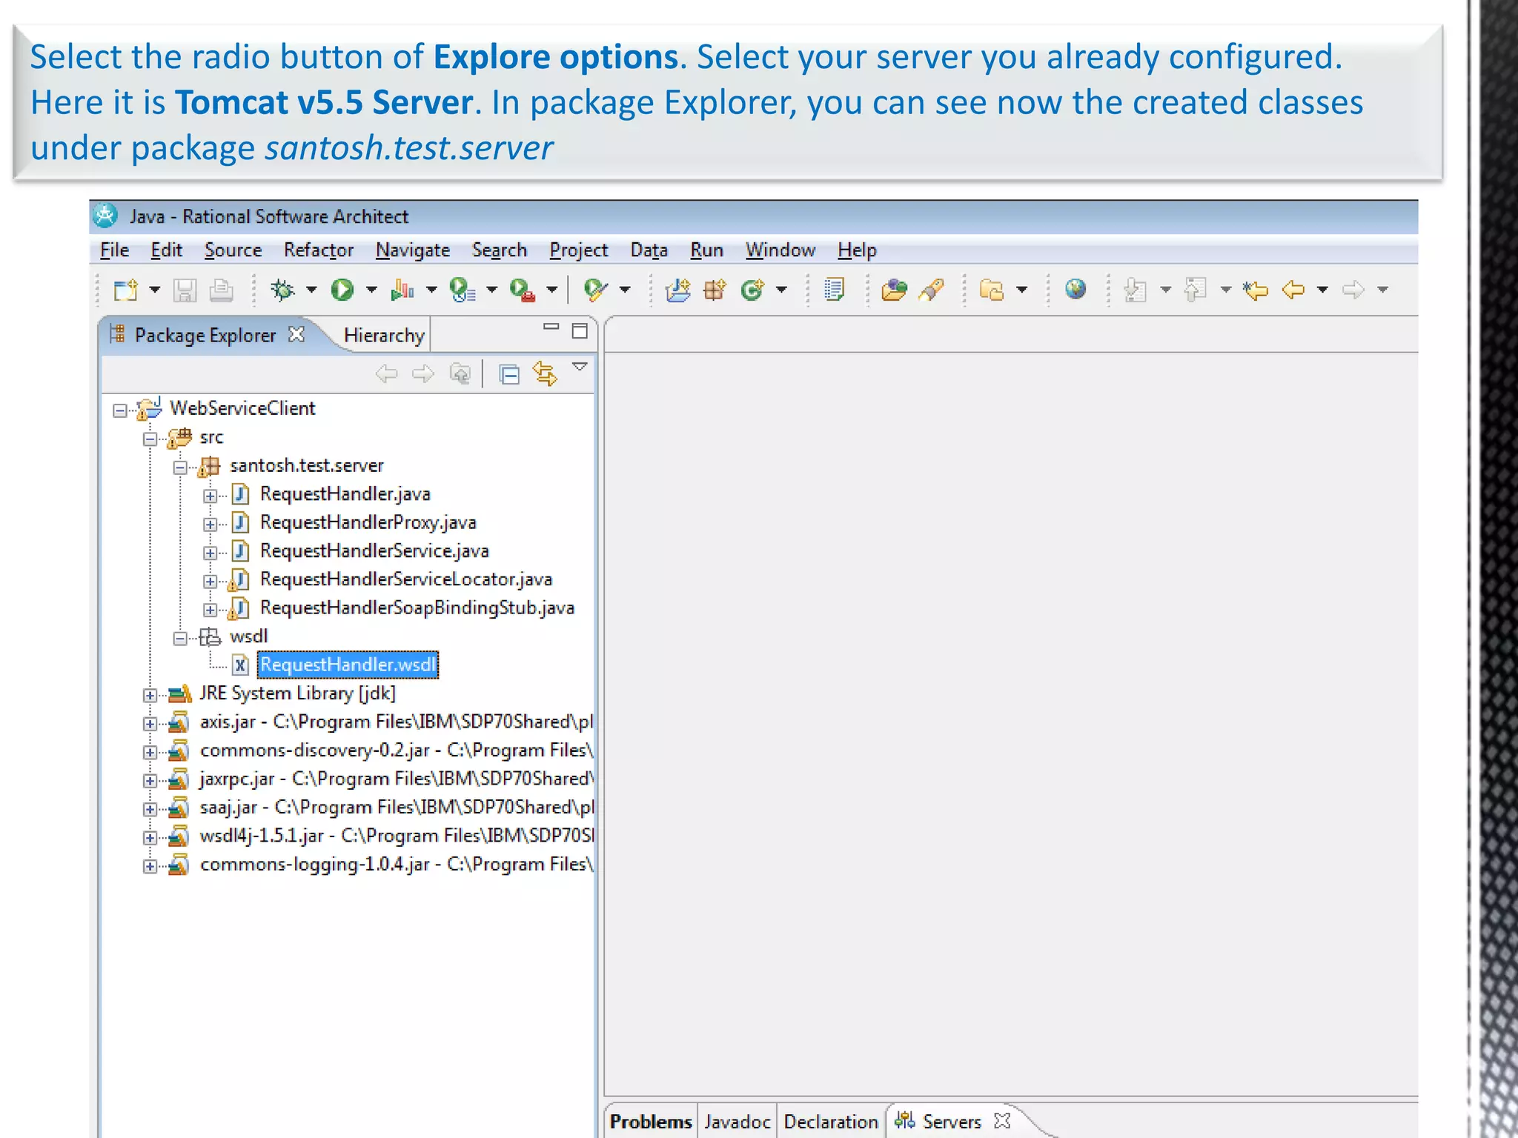Click the New Java Project icon
1518x1138 pixels.
click(x=677, y=290)
